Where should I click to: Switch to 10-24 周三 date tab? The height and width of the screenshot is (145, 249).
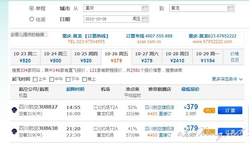coord(56,57)
